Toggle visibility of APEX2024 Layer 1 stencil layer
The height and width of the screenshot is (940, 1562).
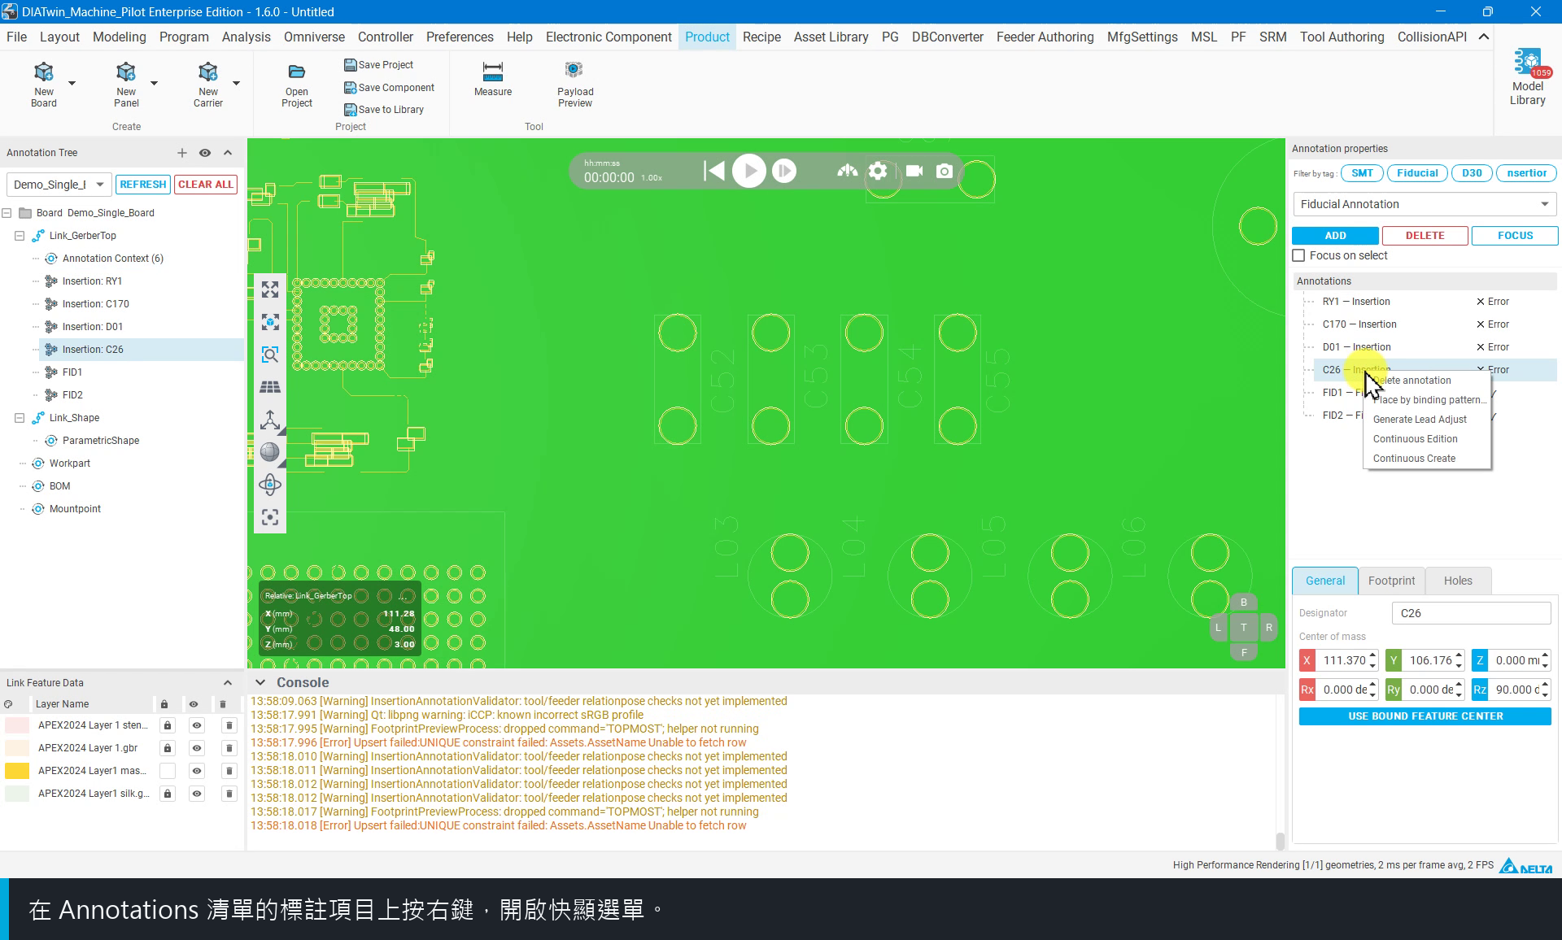pyautogui.click(x=197, y=725)
